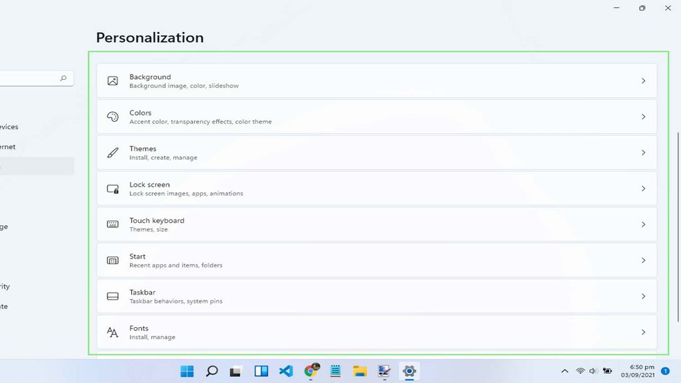This screenshot has width=681, height=383.
Task: Click the Themes paintbrush icon
Action: 111,152
